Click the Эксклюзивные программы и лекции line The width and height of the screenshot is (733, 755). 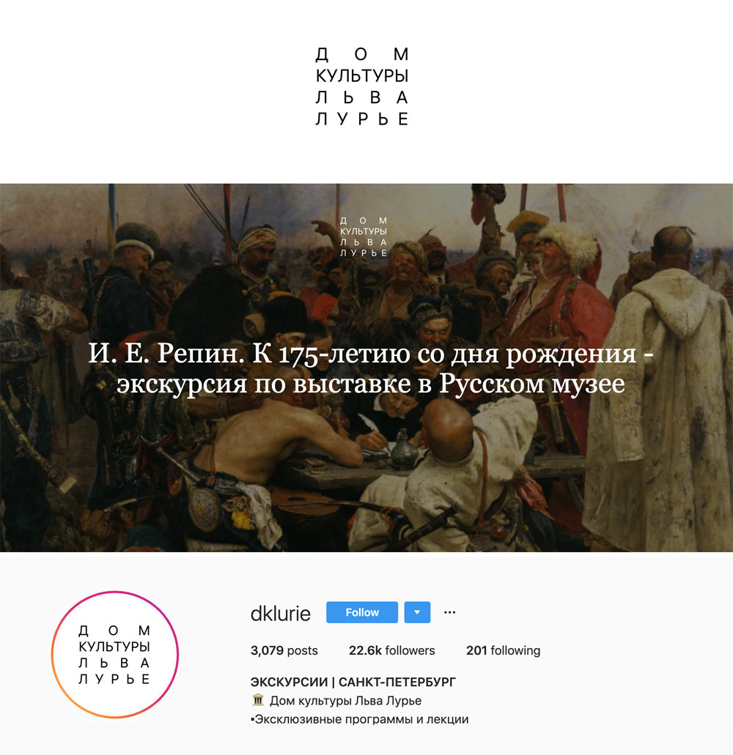pyautogui.click(x=359, y=719)
